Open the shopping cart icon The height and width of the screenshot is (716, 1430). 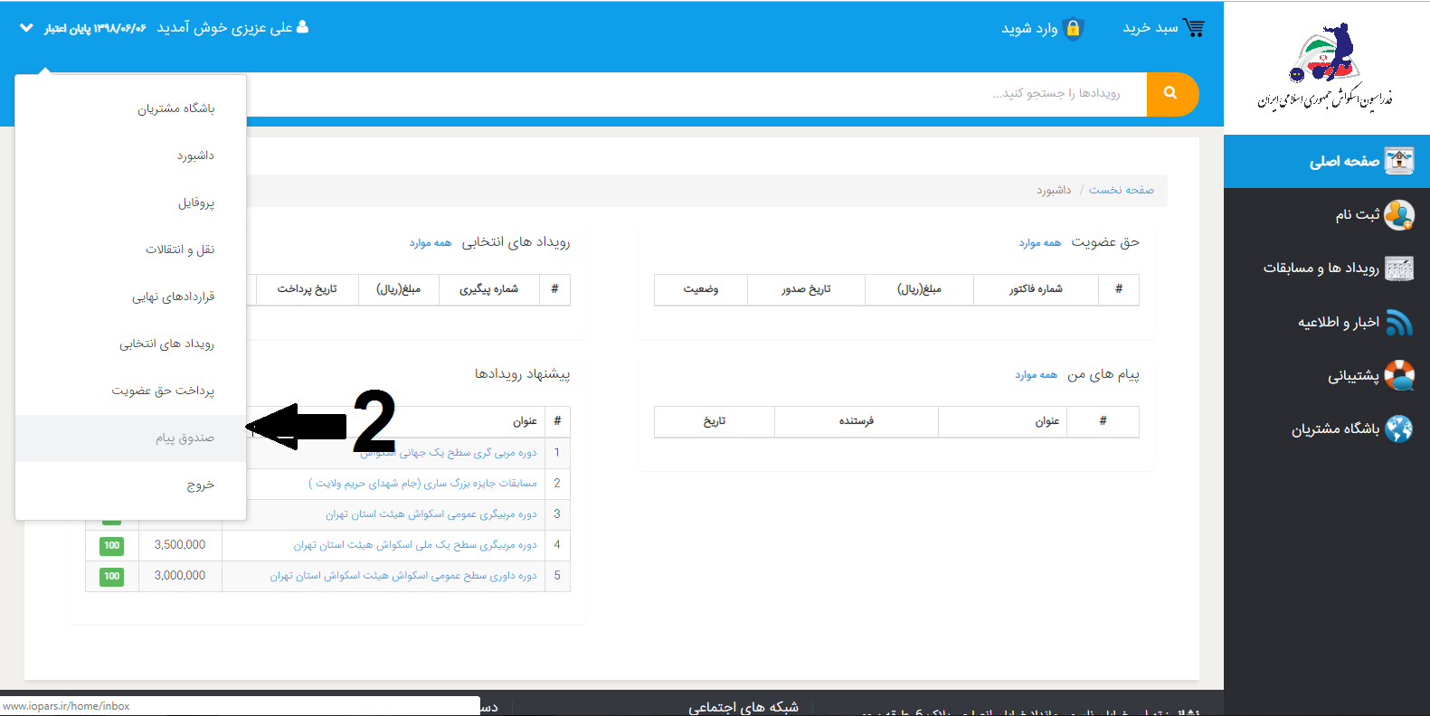(x=1193, y=28)
